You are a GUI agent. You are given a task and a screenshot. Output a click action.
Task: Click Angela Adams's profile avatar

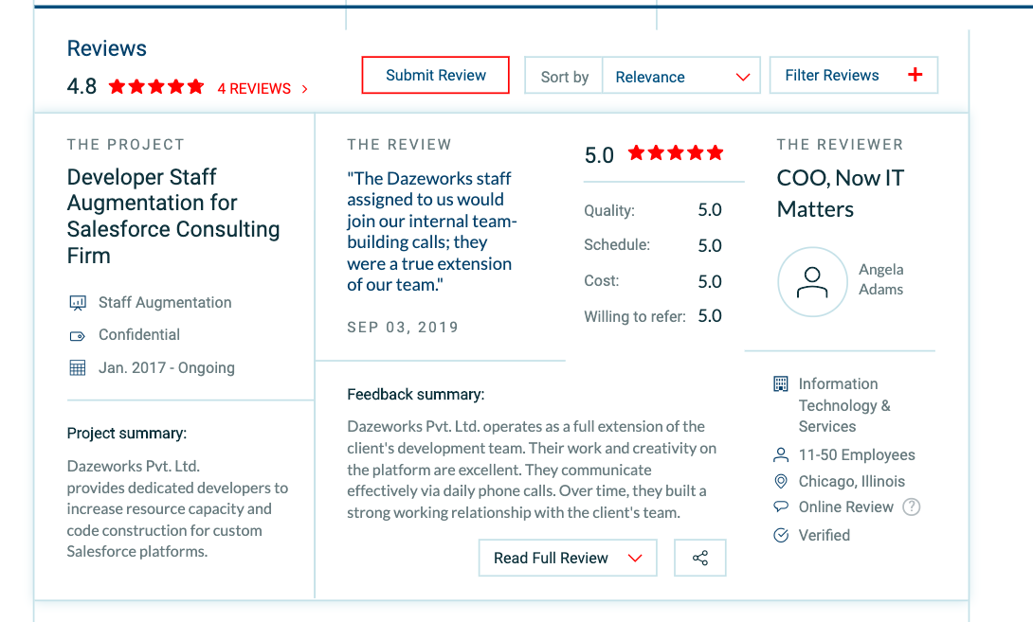click(812, 282)
